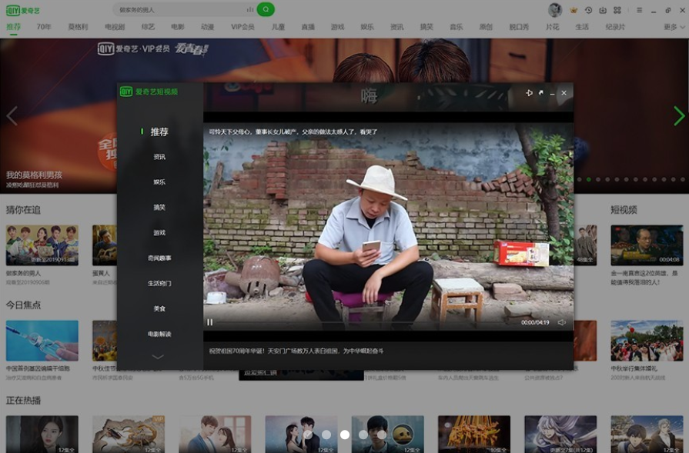Click the user avatar picture

point(555,10)
